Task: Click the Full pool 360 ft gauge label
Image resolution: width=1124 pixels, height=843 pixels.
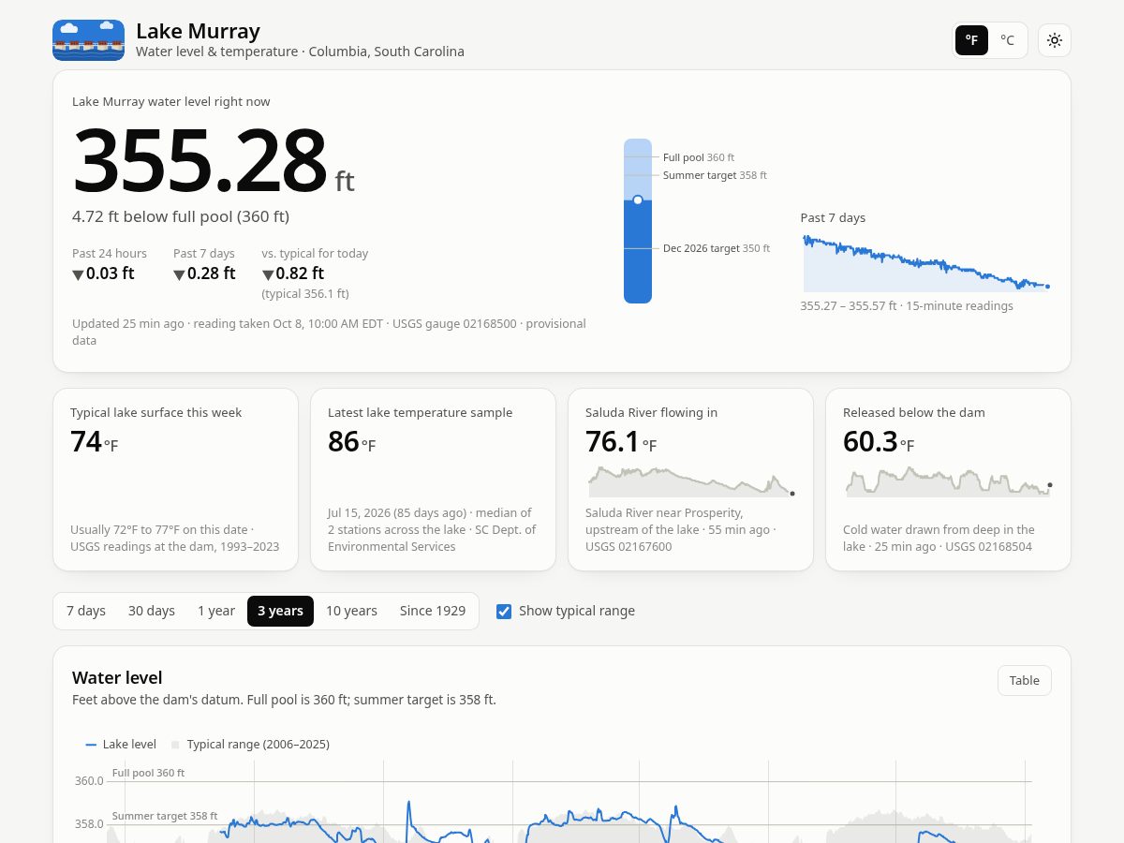Action: pyautogui.click(x=699, y=157)
